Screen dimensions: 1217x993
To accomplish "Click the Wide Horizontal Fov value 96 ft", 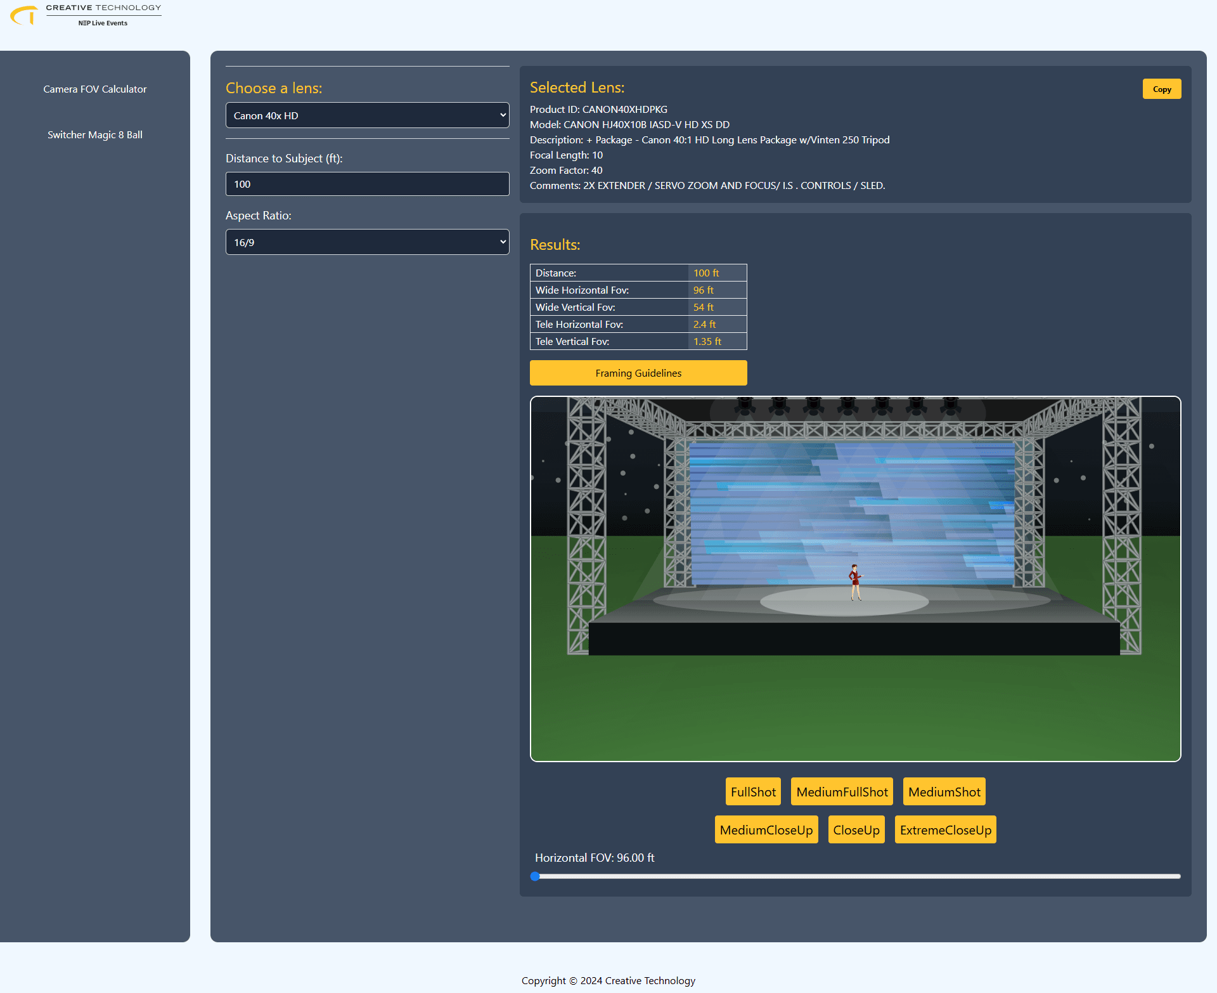I will [704, 290].
